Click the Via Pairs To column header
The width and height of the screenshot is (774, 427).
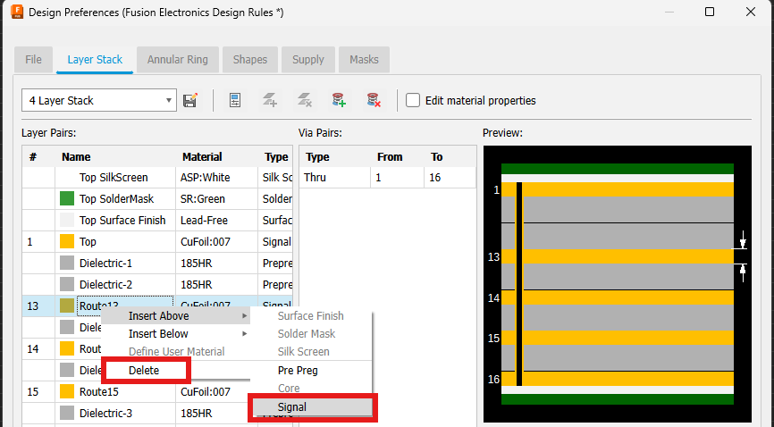(450, 157)
